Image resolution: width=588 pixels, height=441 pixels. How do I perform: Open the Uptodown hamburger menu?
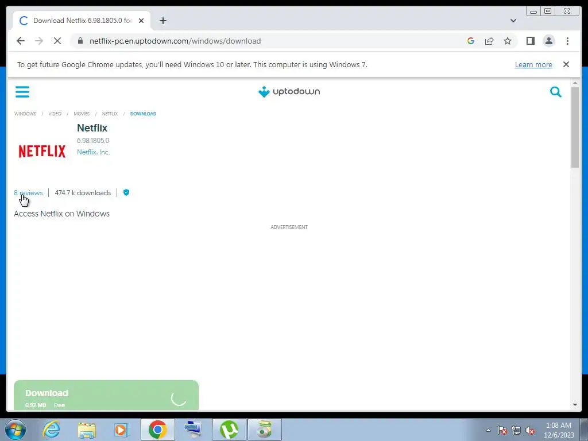22,91
